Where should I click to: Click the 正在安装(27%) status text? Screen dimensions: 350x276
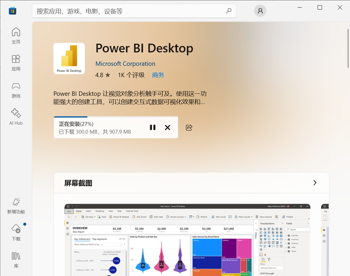coord(76,124)
